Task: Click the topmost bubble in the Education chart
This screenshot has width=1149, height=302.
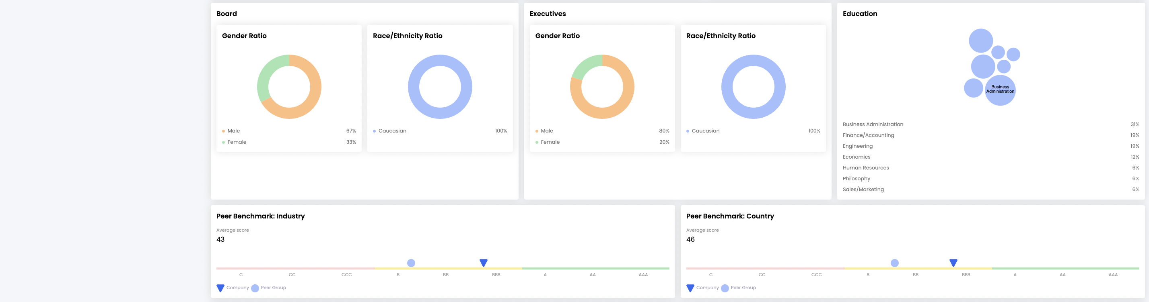Action: point(980,41)
